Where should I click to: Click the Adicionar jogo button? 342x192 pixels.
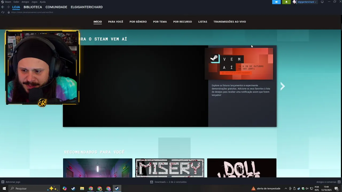[11, 182]
